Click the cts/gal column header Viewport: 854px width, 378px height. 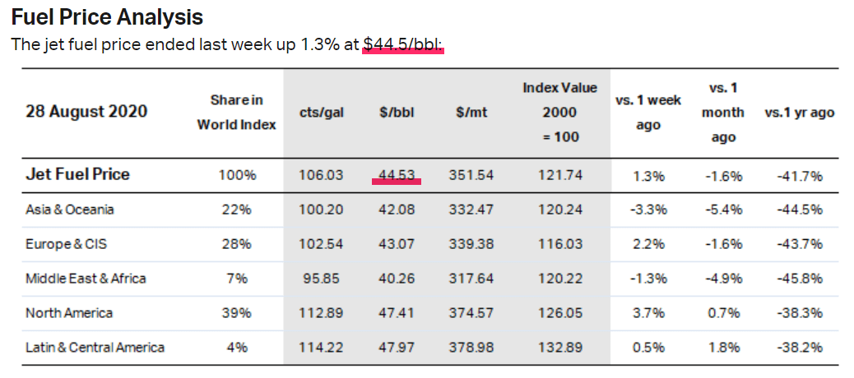pyautogui.click(x=321, y=113)
